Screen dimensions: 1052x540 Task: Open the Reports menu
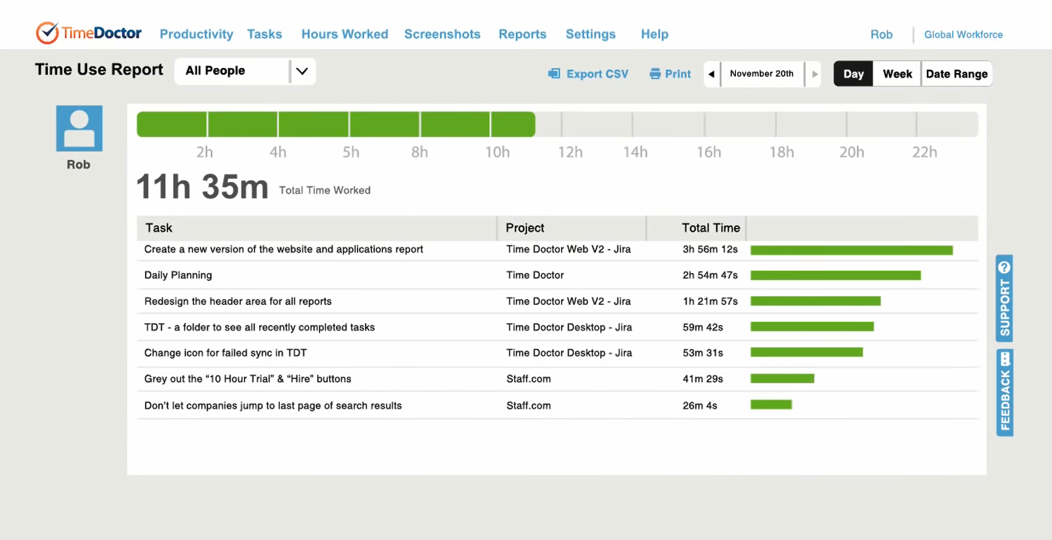click(x=522, y=34)
